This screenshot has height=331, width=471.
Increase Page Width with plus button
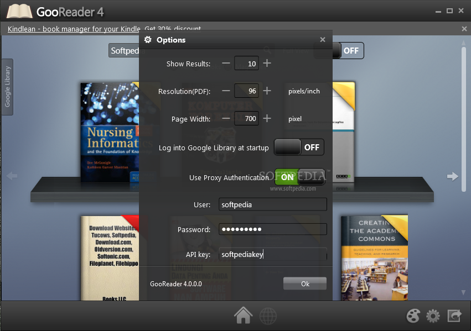[267, 118]
